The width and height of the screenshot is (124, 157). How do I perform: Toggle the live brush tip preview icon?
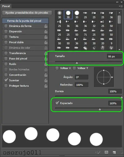[98, 152]
